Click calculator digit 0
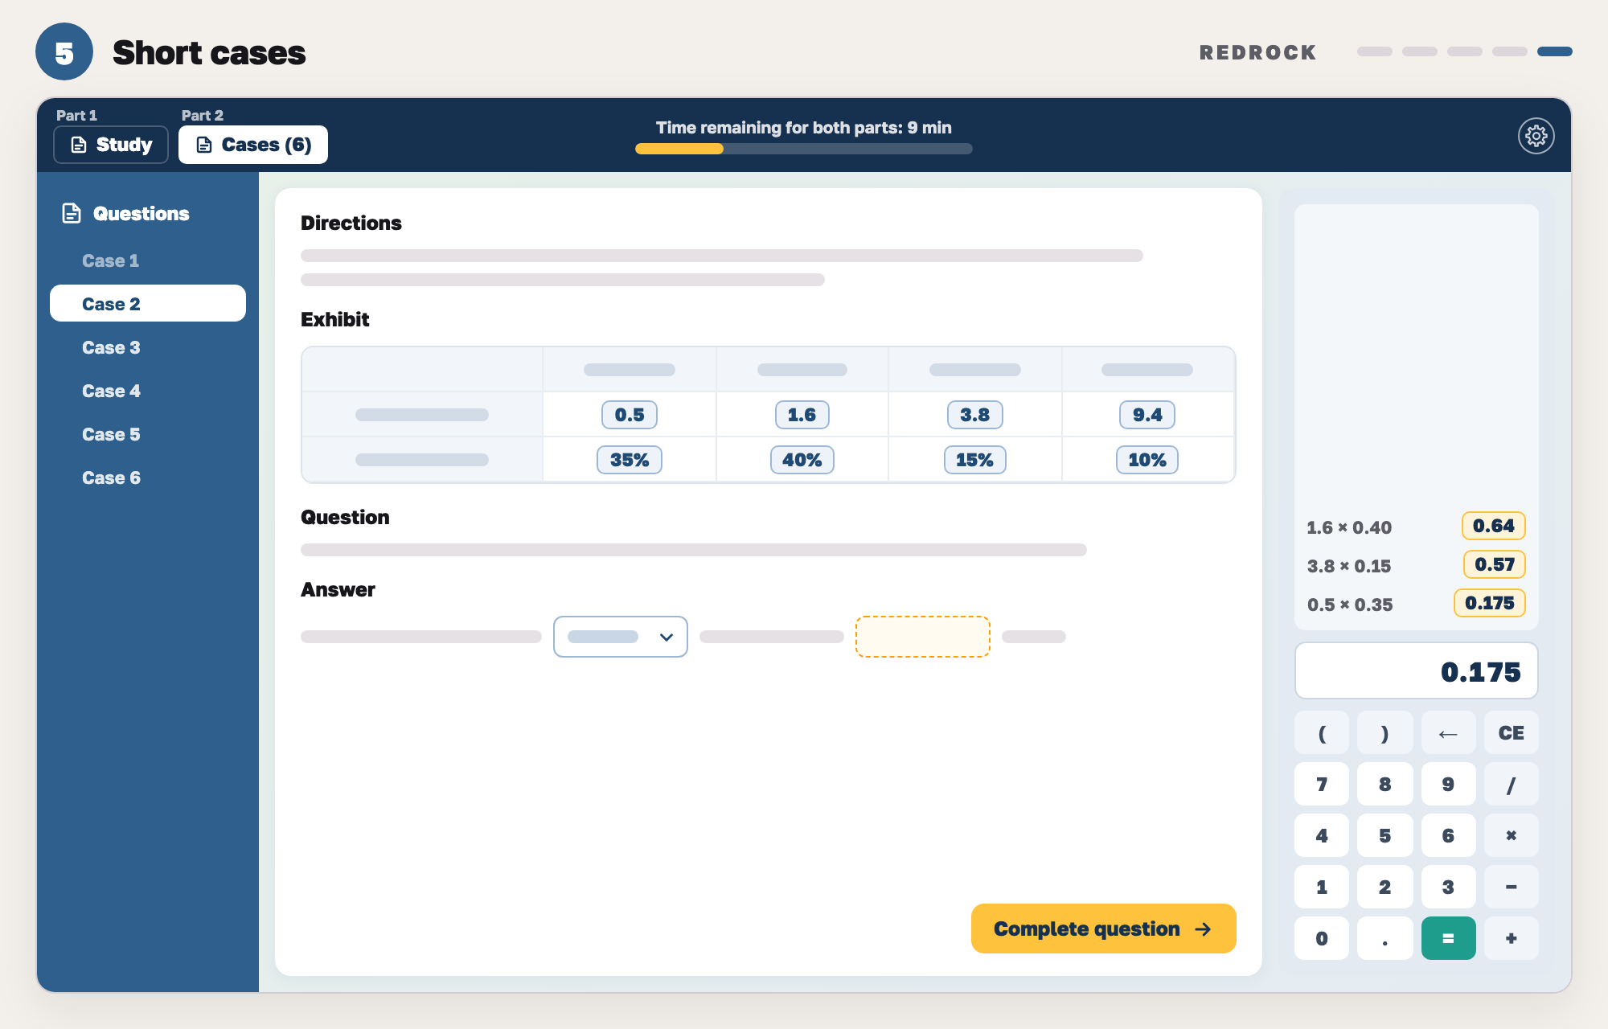Viewport: 1608px width, 1029px height. click(x=1322, y=938)
